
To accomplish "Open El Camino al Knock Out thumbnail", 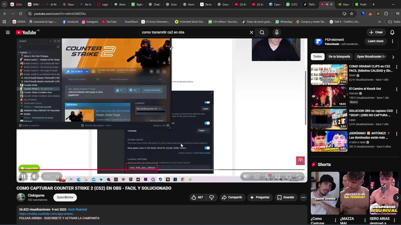I will pos(329,97).
